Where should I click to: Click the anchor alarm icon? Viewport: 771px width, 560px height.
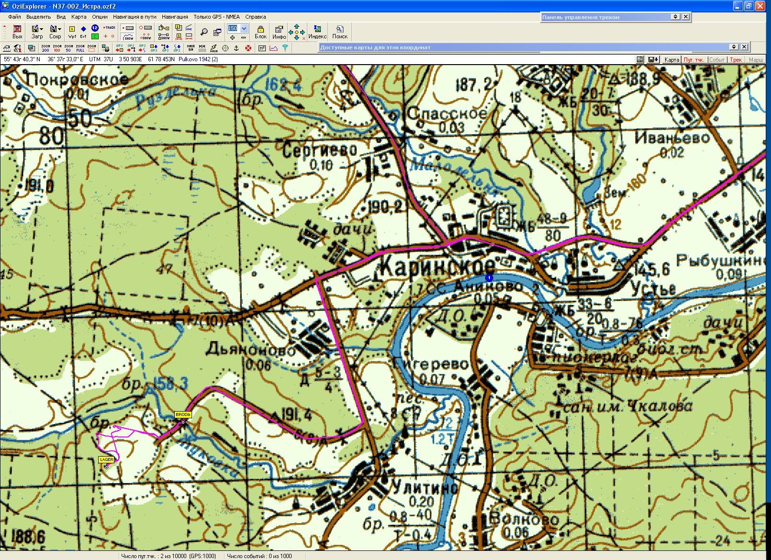click(236, 48)
